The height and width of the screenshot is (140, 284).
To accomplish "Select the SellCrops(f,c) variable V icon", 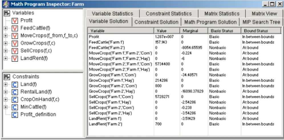I will pyautogui.click(x=15, y=51).
